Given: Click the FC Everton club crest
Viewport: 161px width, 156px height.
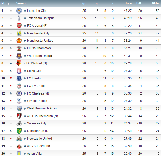Looking at the screenshot, I should (19, 78).
